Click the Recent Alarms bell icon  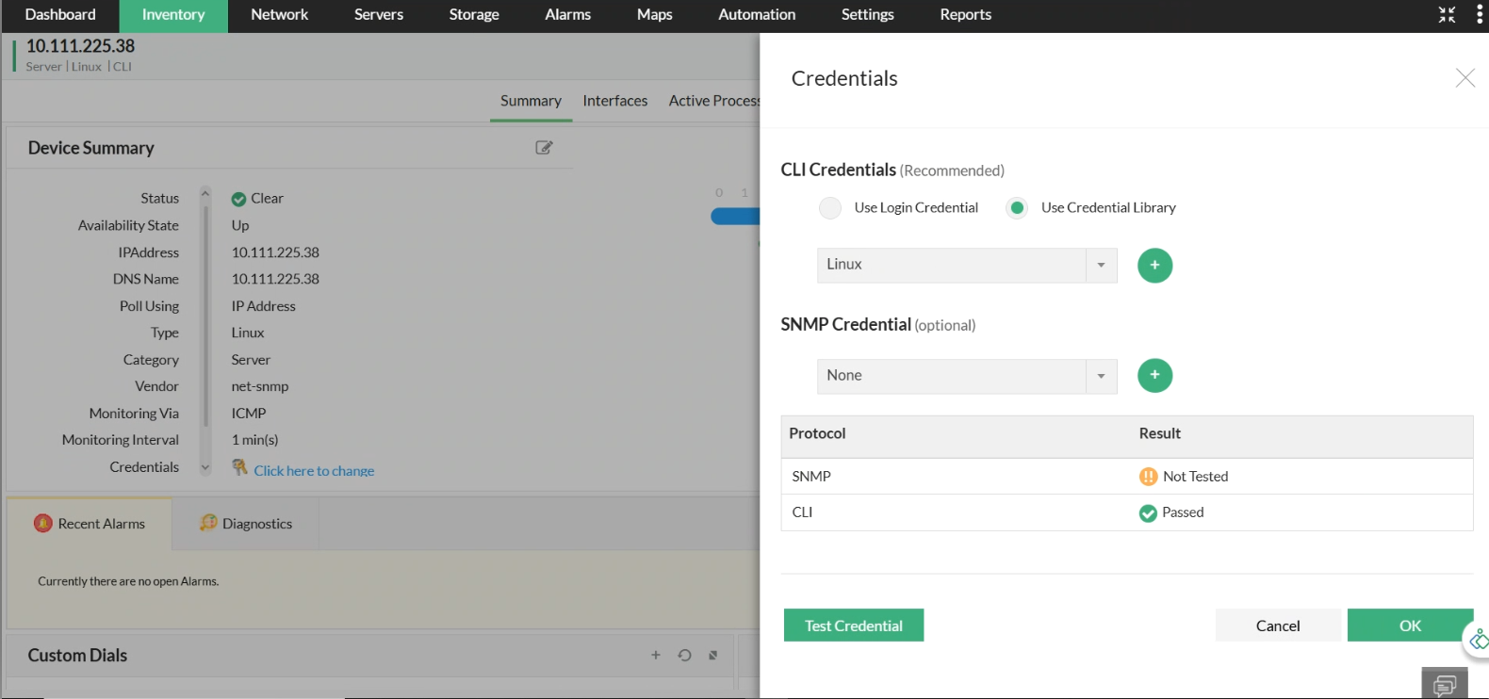[x=43, y=524]
